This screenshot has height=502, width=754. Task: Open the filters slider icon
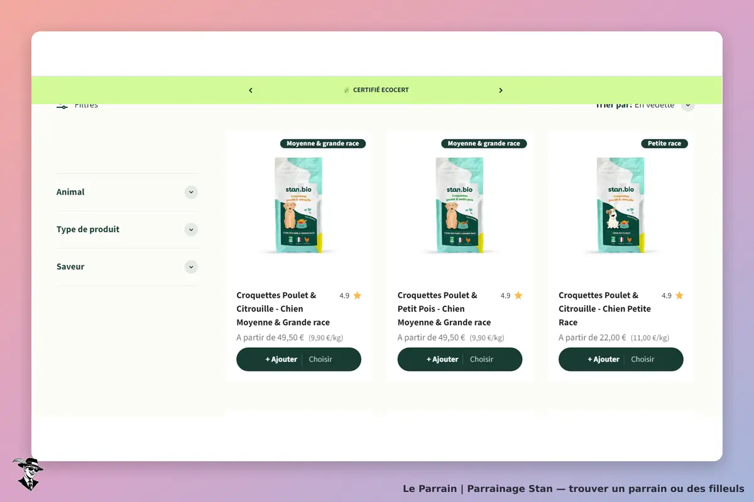(62, 105)
